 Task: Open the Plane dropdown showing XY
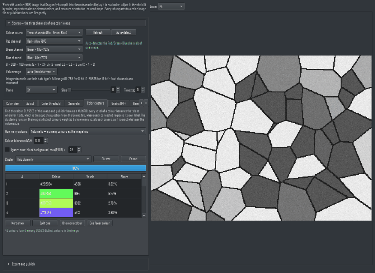click(x=41, y=90)
